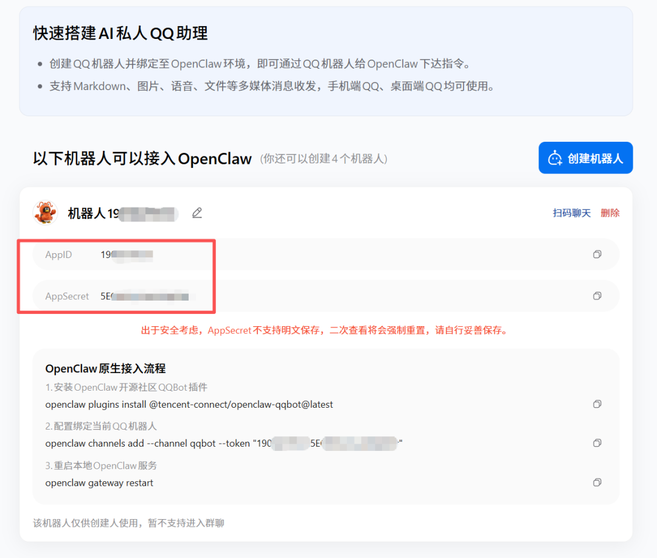Copy the openclaw gateway restart command
Image resolution: width=657 pixels, height=558 pixels.
[x=597, y=482]
